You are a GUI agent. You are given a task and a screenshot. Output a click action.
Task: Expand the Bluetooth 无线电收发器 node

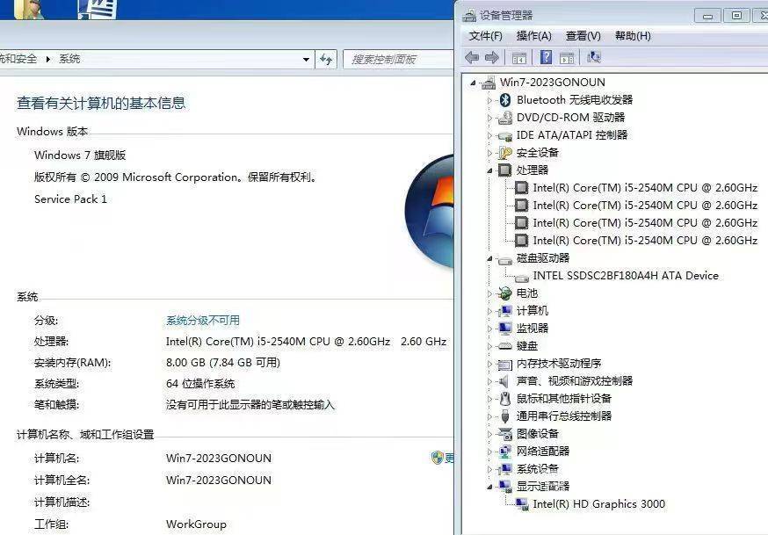coord(489,100)
